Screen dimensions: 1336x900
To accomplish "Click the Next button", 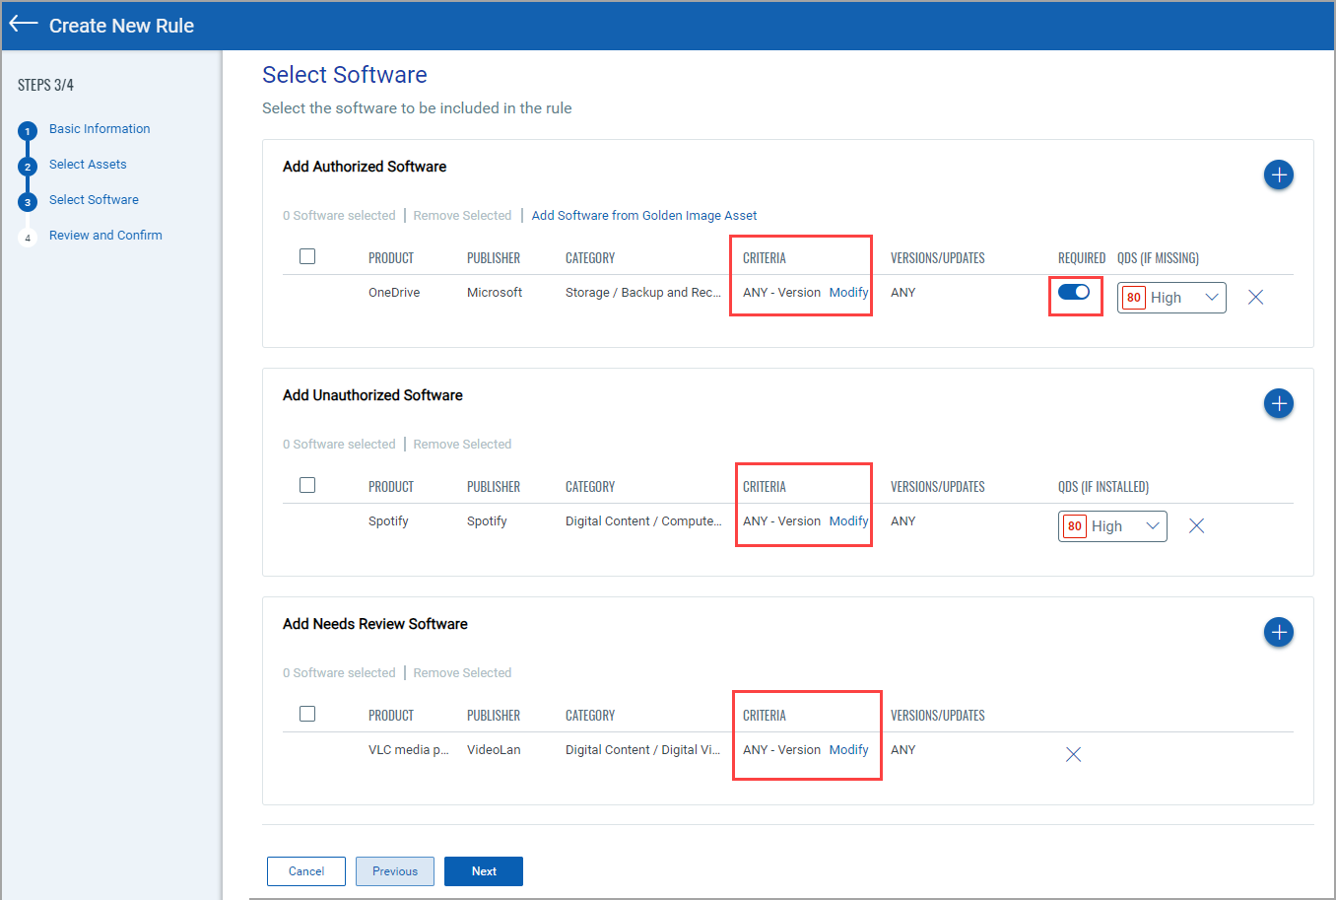I will pyautogui.click(x=484, y=871).
